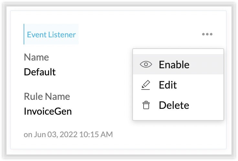This screenshot has height=161, width=238.
Task: Click the eye icon beside Enable
Action: [146, 64]
